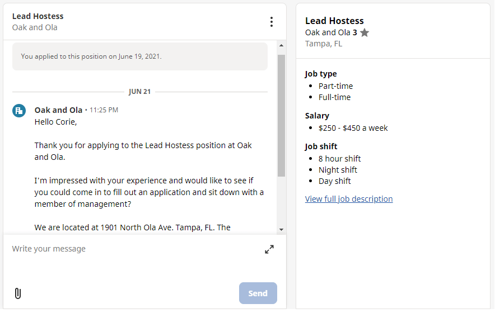Click the scrollbar down arrow
Screen dimensions: 495x313
[281, 229]
